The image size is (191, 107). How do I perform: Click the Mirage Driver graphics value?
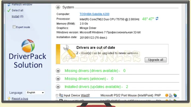point(88,28)
